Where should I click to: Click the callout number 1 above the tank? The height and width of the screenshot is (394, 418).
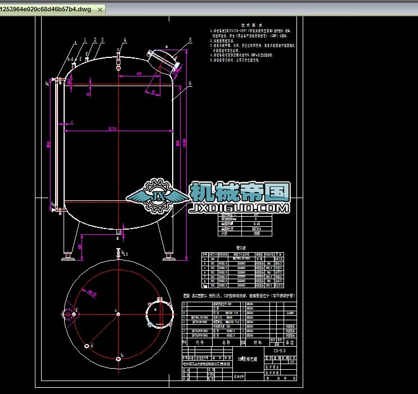(x=85, y=40)
